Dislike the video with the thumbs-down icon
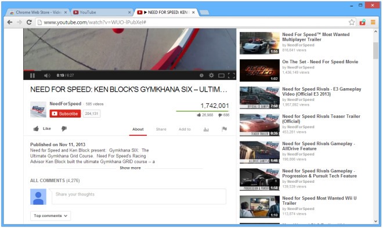Screen dimensions: 383x228 point(64,128)
